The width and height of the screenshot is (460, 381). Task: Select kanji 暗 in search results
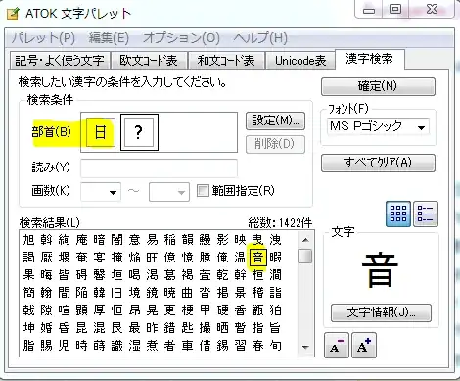point(99,240)
